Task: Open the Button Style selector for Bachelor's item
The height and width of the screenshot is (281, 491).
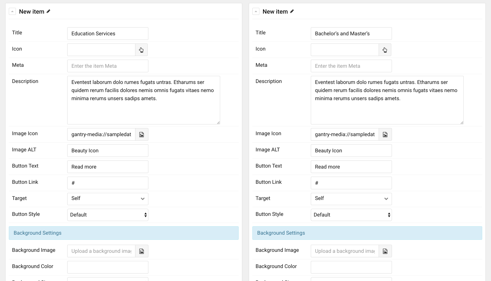Action: [x=351, y=215]
